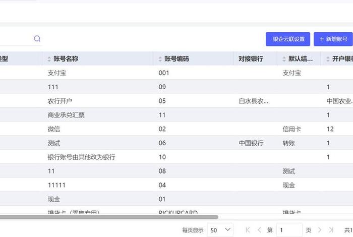Open 银企云联设置 settings
The image size is (353, 237).
[x=288, y=39]
